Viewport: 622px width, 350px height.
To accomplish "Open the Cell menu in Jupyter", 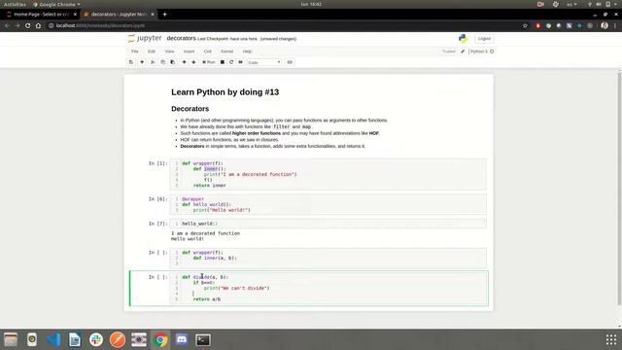I will pyautogui.click(x=207, y=52).
